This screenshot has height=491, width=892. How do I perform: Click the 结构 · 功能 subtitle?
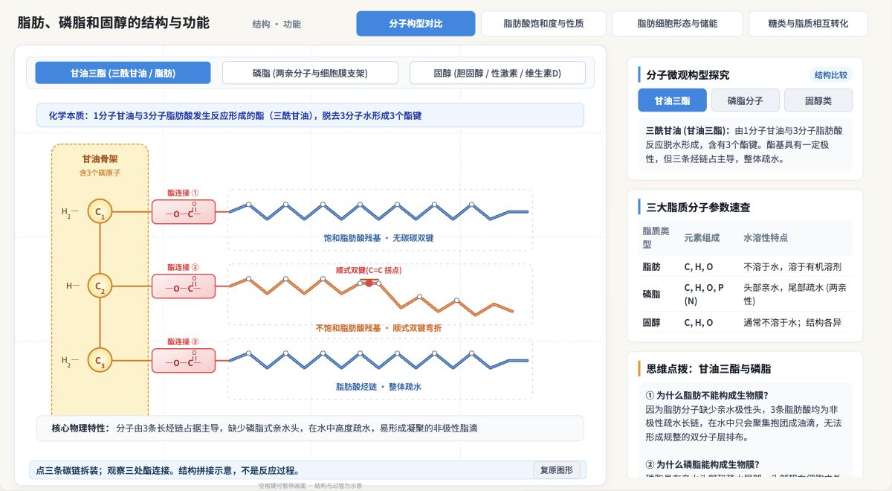[277, 24]
